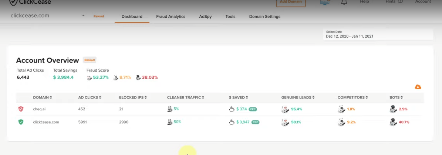Sort table by BOTS column
The image size is (442, 155).
coord(396,97)
